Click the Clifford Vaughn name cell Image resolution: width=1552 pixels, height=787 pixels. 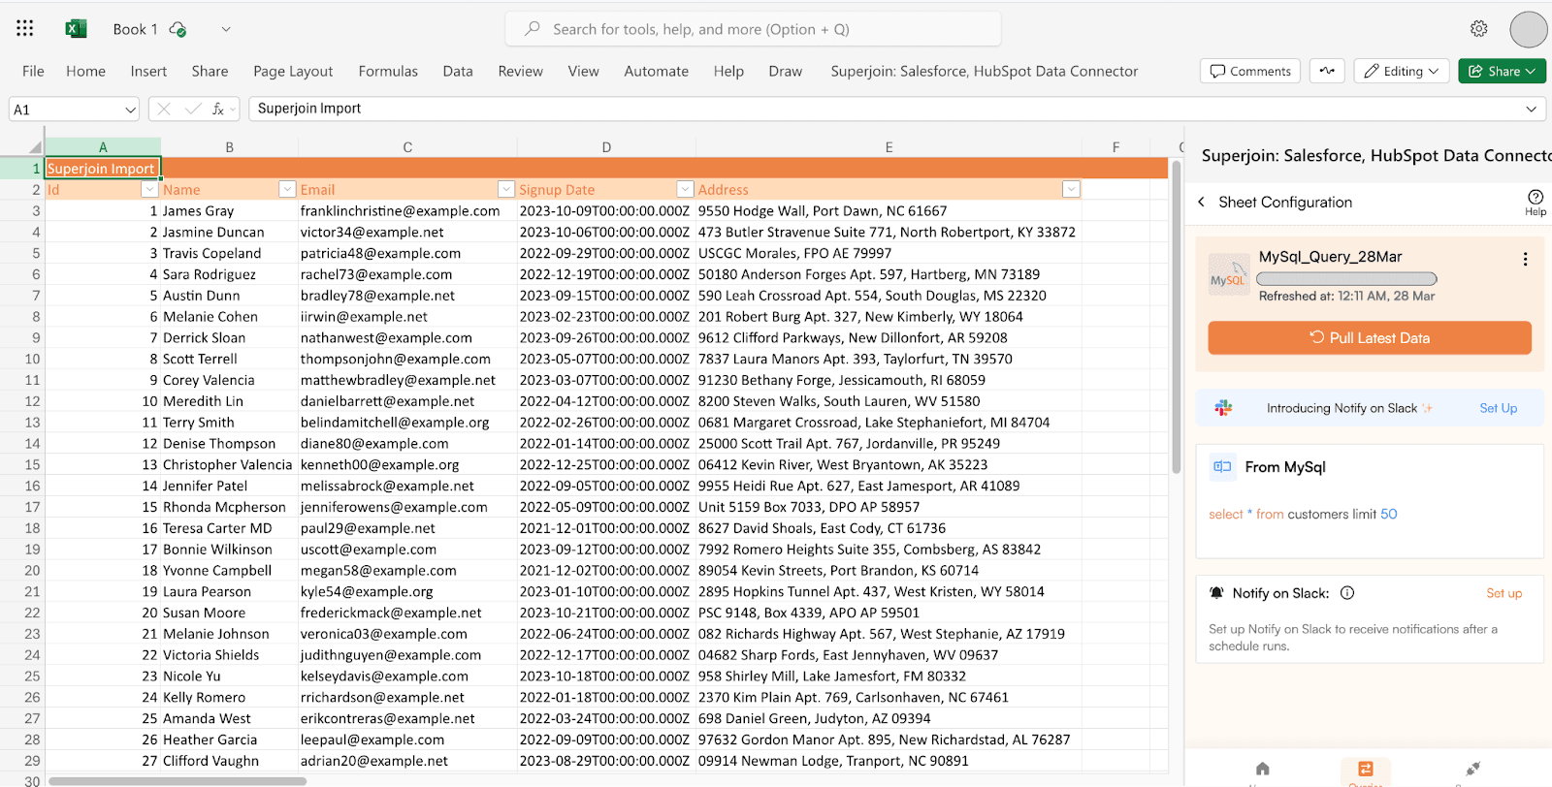(229, 761)
